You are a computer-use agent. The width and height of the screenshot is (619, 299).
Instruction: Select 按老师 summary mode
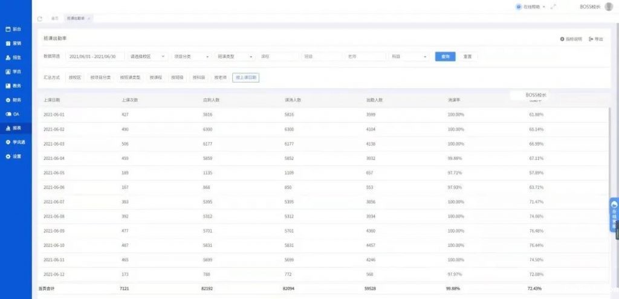[220, 77]
